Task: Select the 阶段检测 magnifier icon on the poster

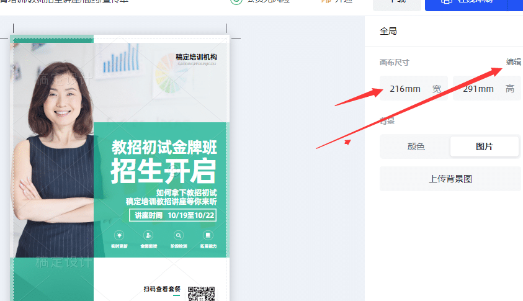Action: [x=179, y=235]
